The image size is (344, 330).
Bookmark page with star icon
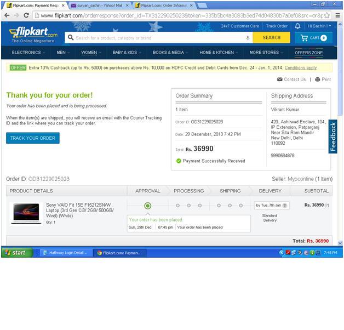[326, 15]
